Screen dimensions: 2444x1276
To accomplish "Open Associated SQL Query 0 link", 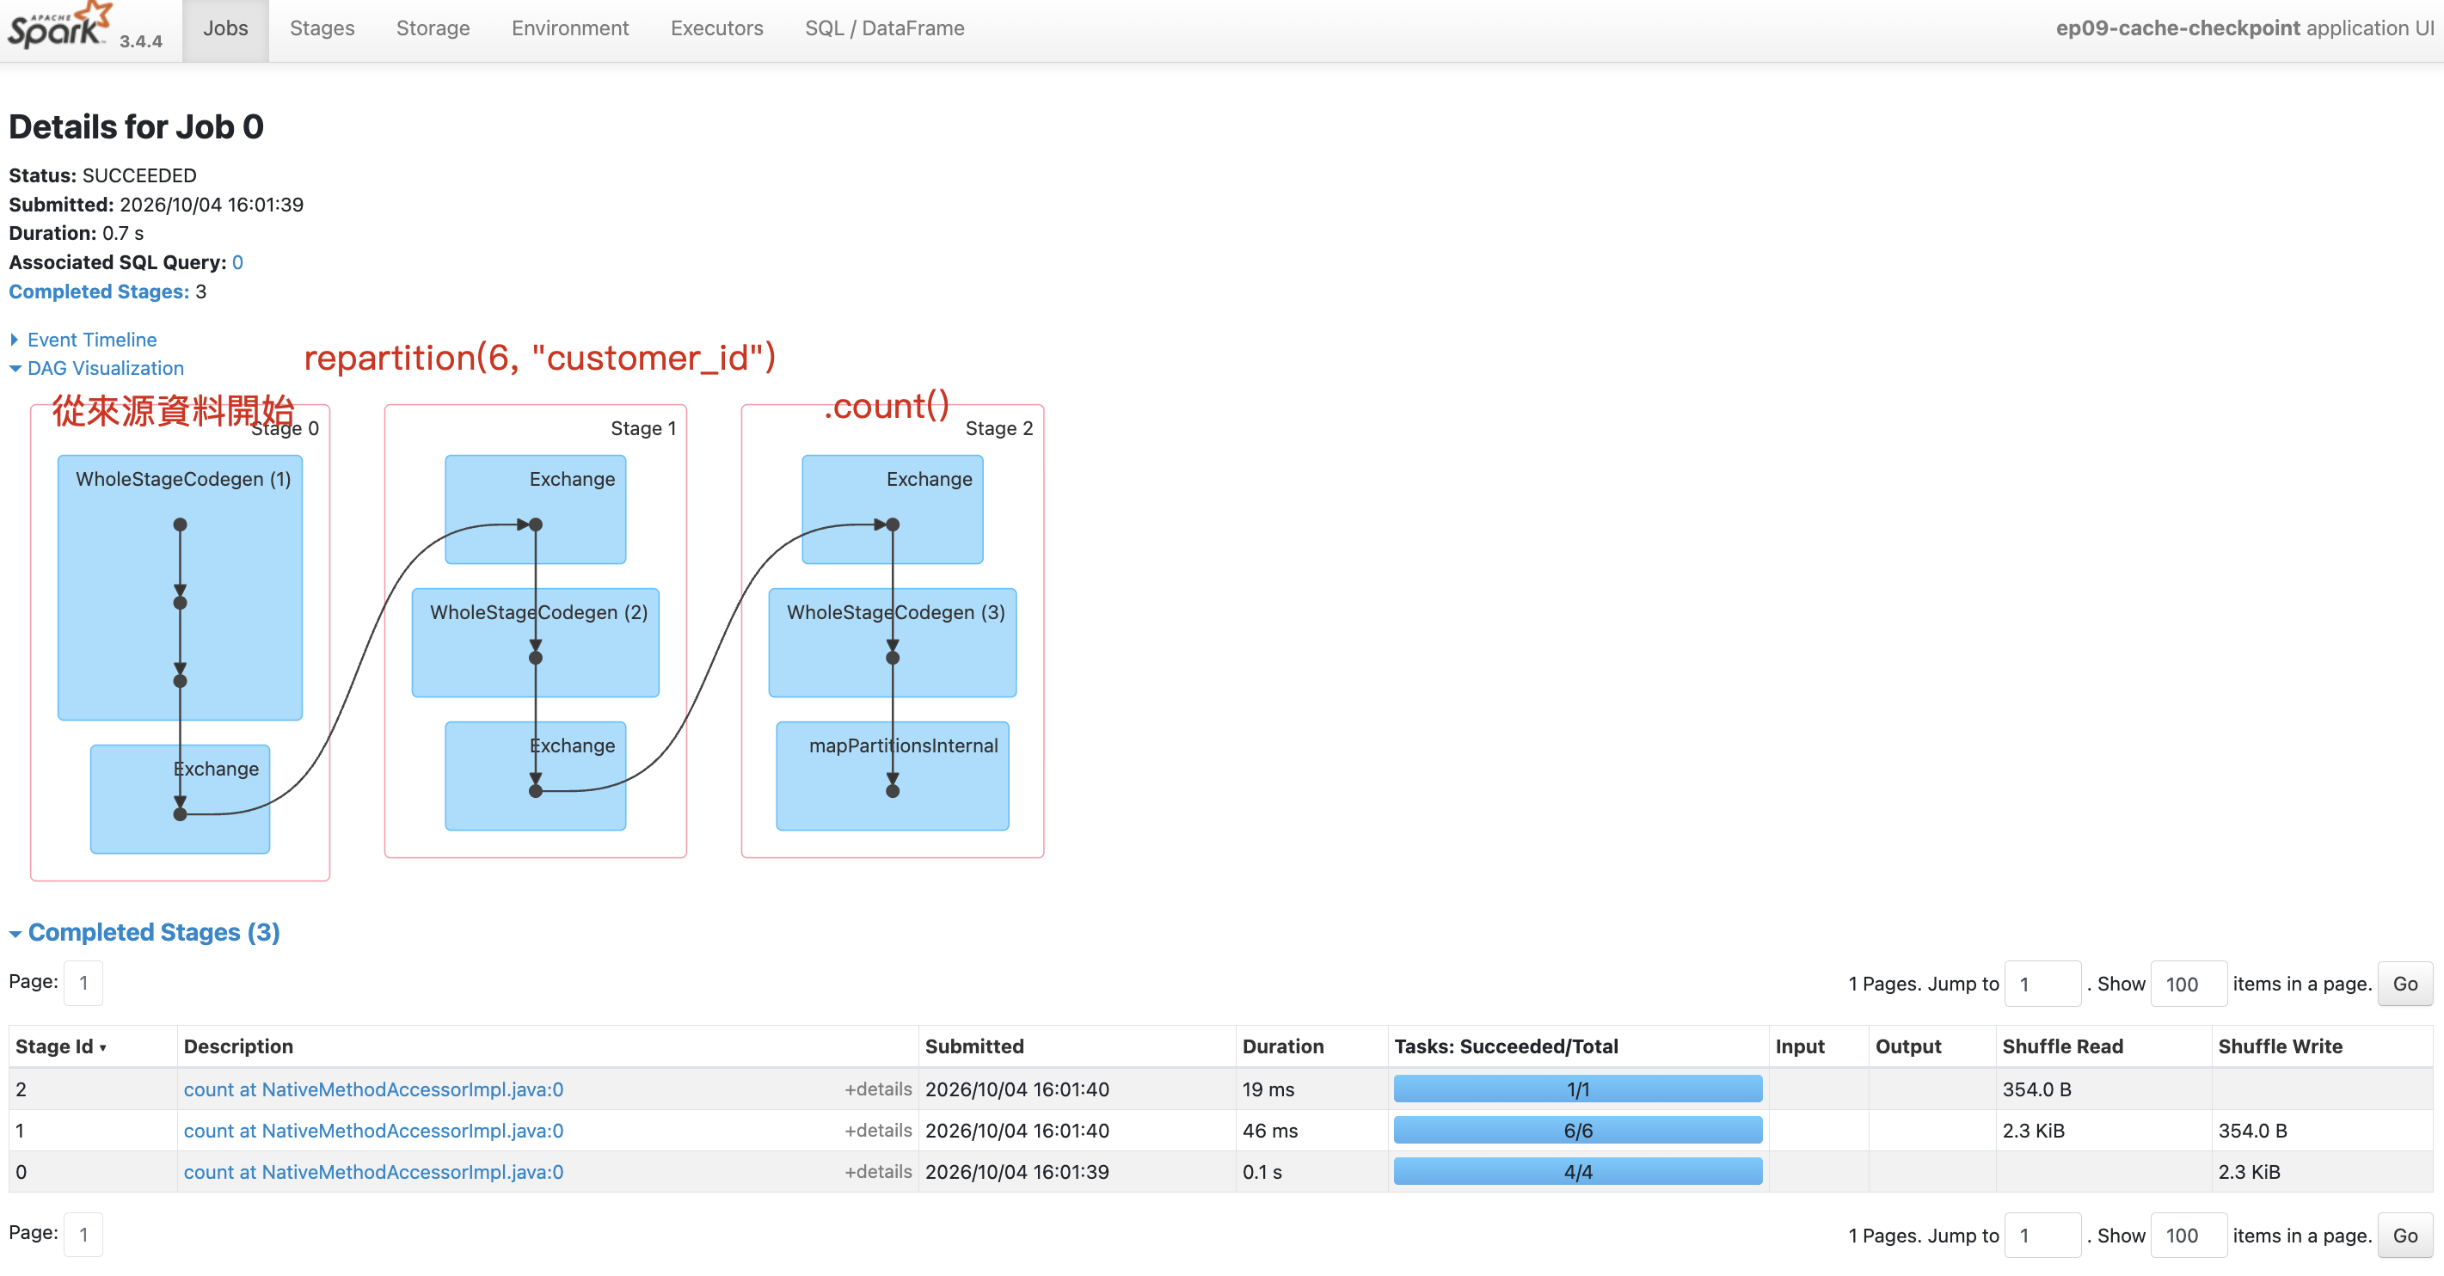I will pos(237,263).
